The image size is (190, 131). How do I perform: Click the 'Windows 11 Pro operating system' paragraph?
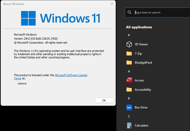point(59,54)
